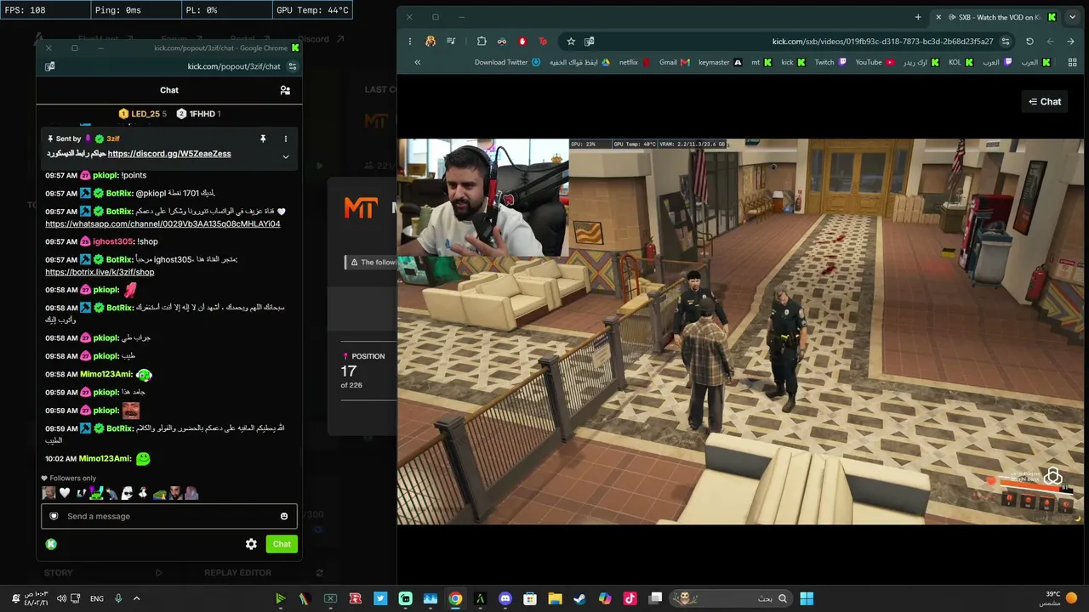Open the Windows Start menu
Image resolution: width=1089 pixels, height=612 pixels.
pyautogui.click(x=806, y=598)
